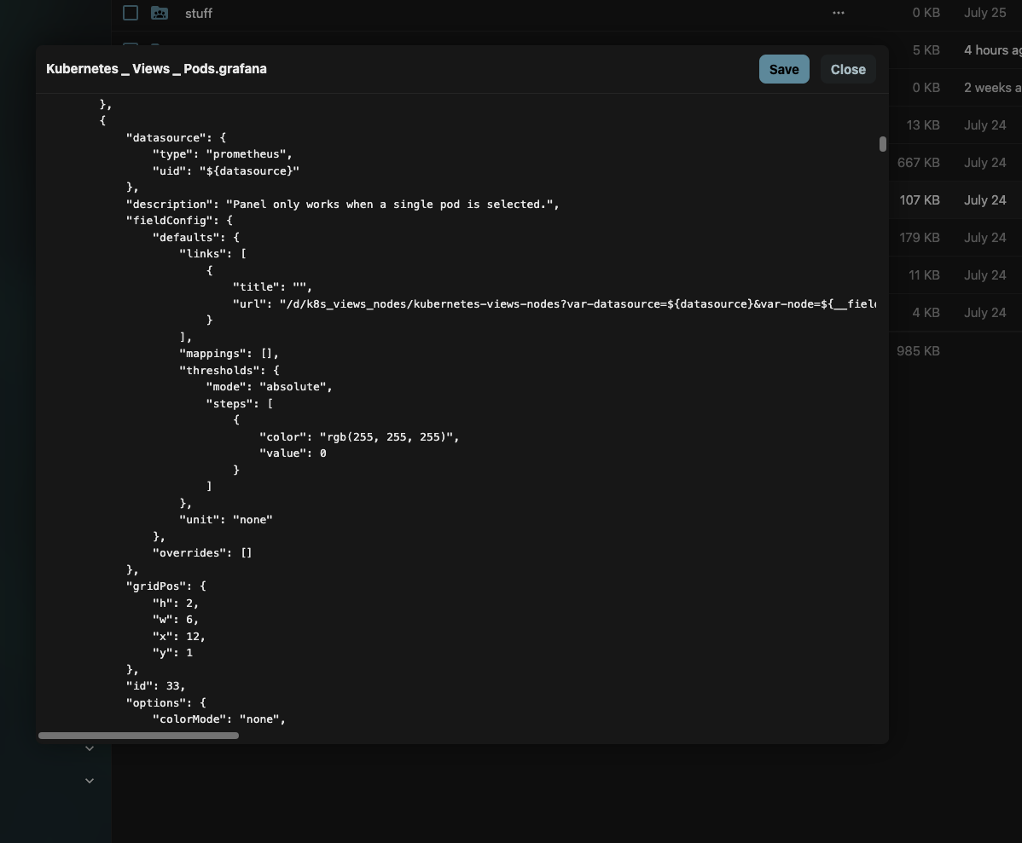This screenshot has height=843, width=1022.
Task: Click the "gridPos": { line
Action: (165, 586)
